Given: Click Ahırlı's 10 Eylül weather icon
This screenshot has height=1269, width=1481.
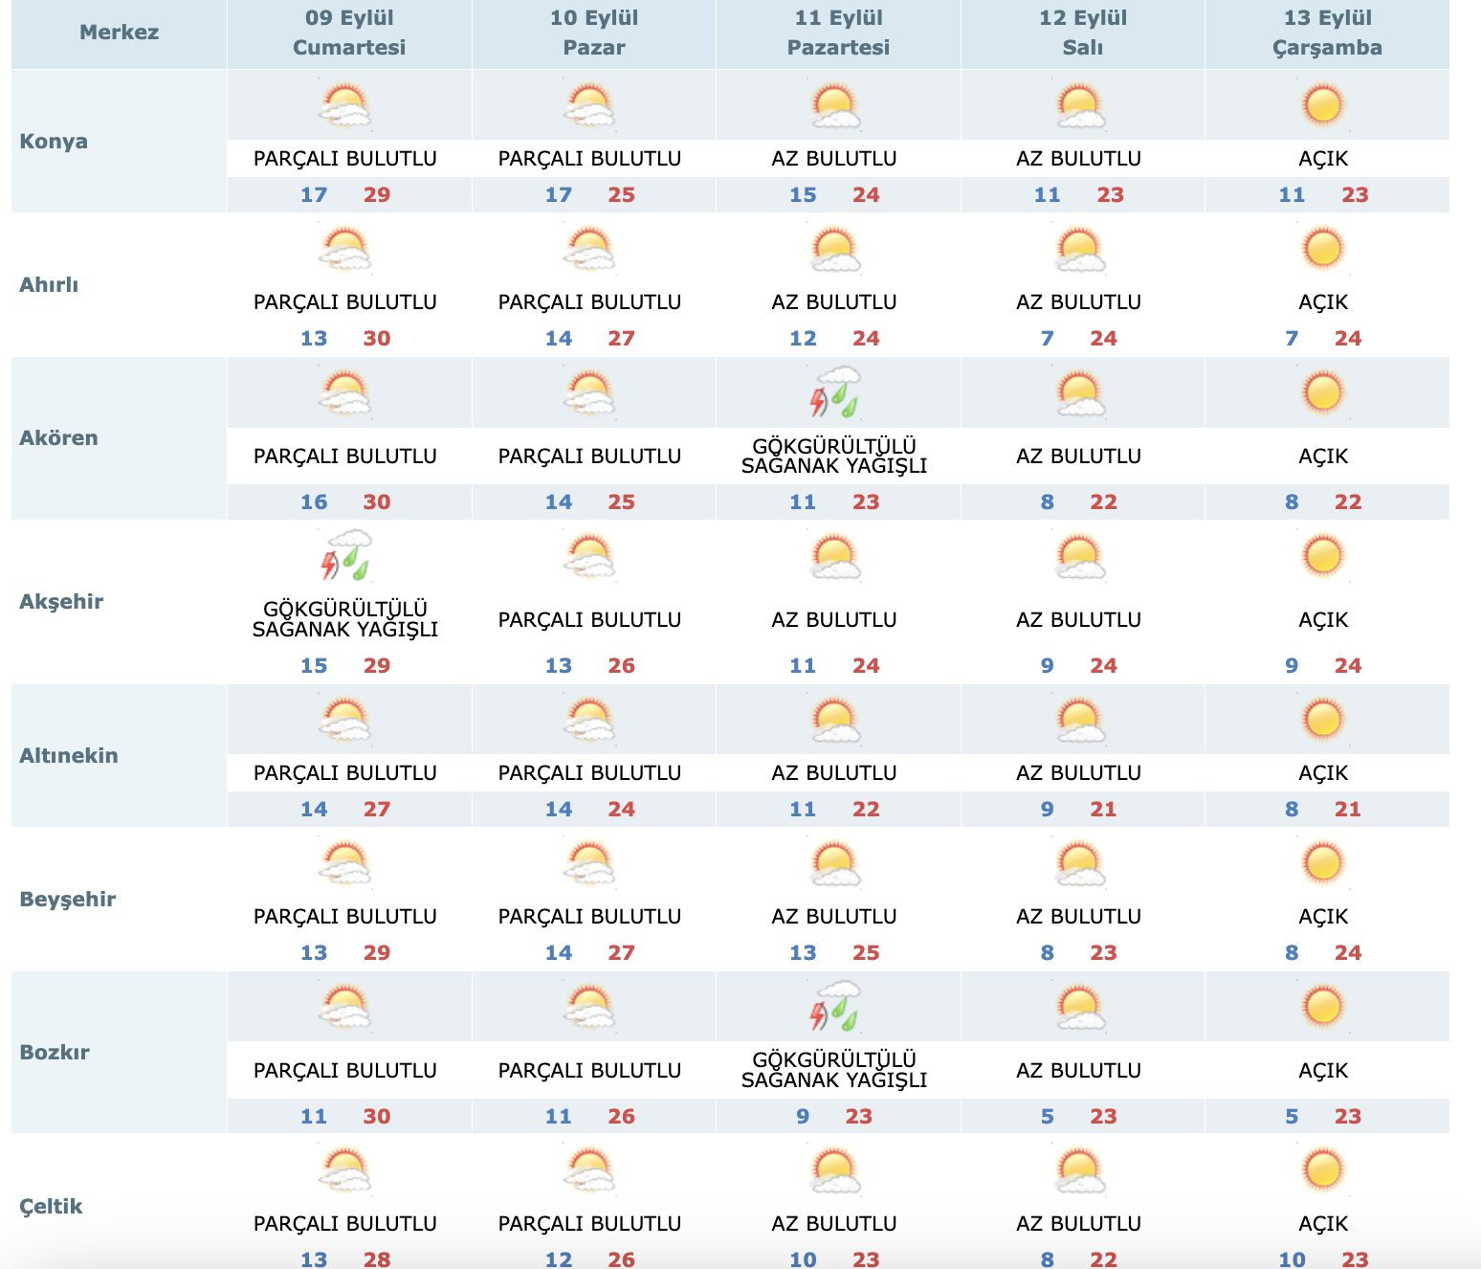Looking at the screenshot, I should [x=590, y=250].
